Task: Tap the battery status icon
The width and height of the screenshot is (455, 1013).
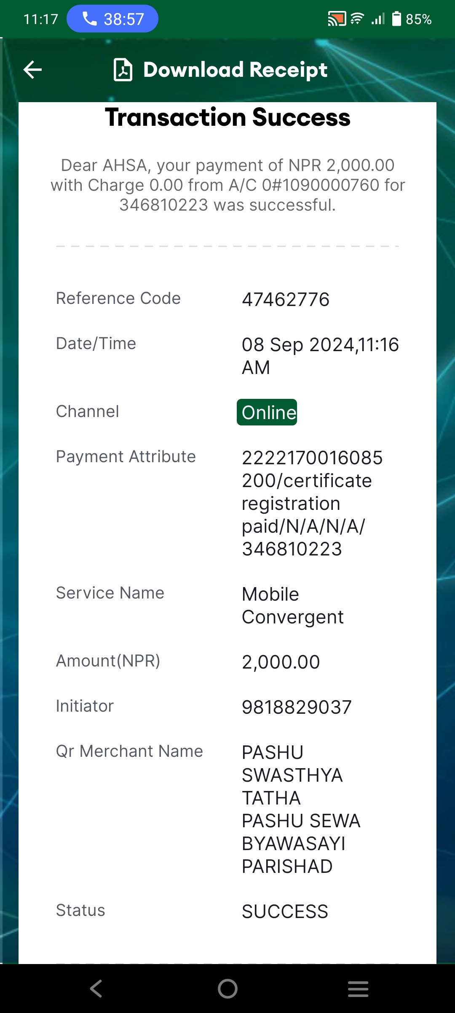Action: click(396, 19)
